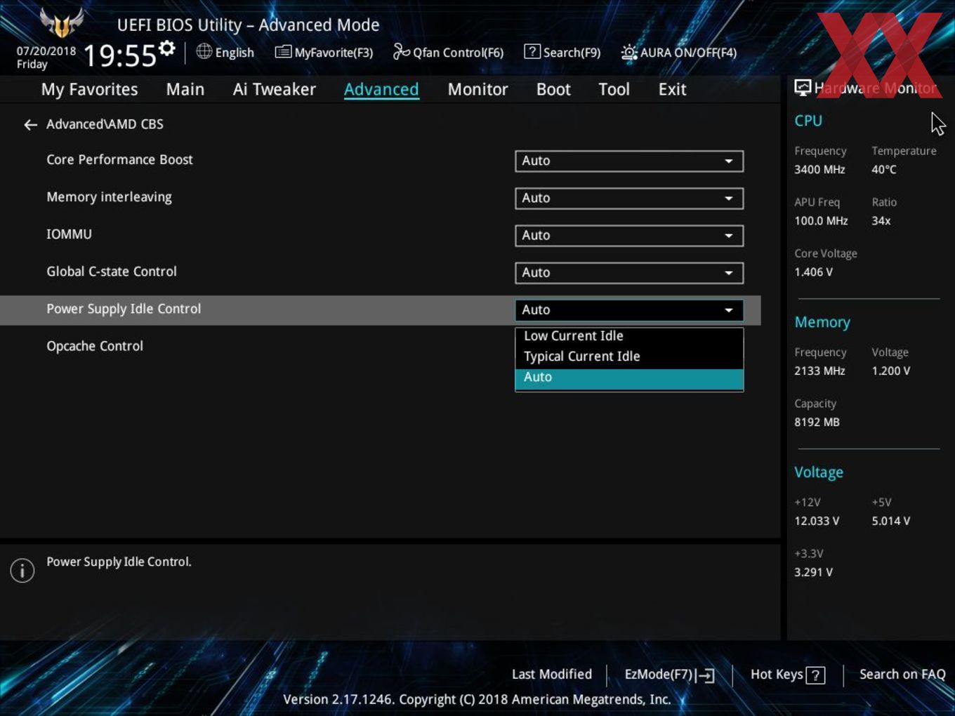Screen dimensions: 955x716
Task: Click Advanced\AMD CBS breadcrumb text
Action: coord(105,124)
